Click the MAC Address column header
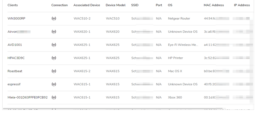The width and height of the screenshot is (256, 113). (x=214, y=5)
